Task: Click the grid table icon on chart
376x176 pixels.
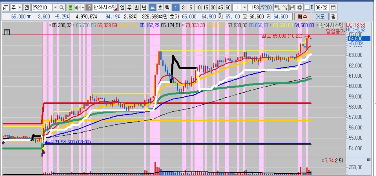Action: 7,32
